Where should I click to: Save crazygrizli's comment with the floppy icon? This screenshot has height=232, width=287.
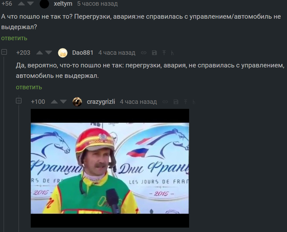pos(176,102)
